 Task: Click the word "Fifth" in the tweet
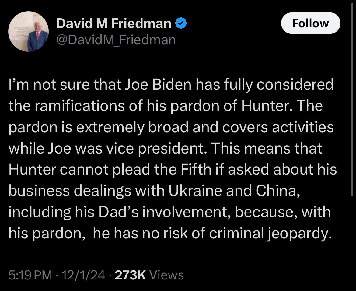[196, 169]
